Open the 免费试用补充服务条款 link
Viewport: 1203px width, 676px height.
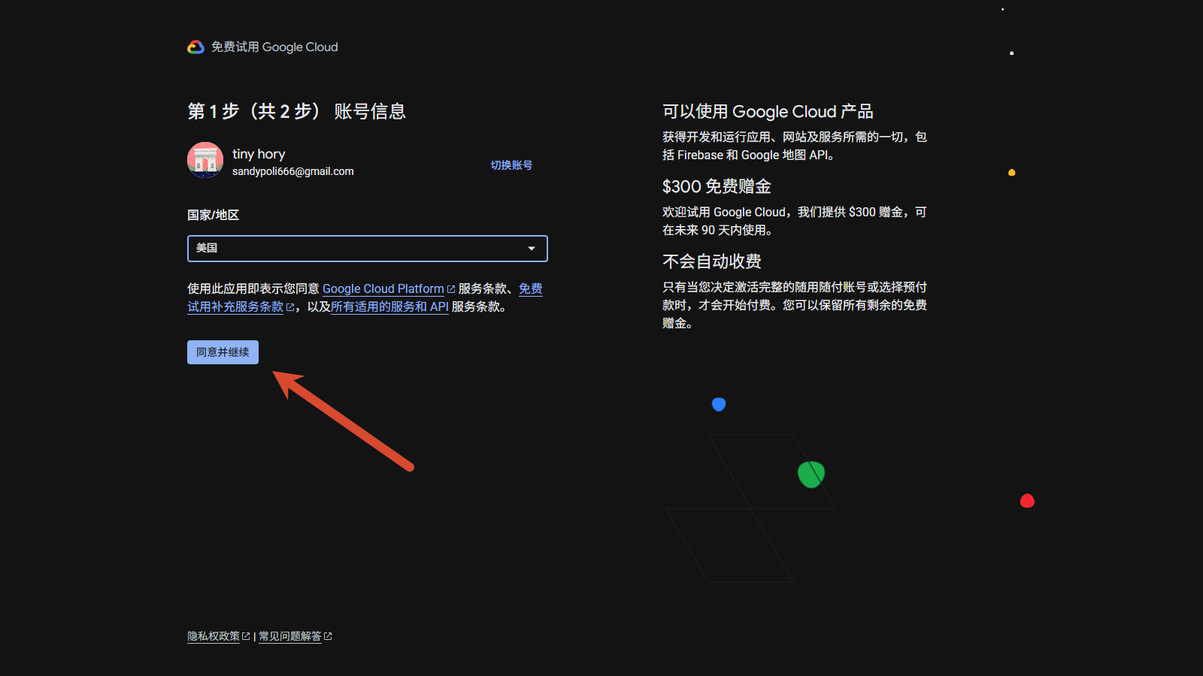tap(235, 306)
